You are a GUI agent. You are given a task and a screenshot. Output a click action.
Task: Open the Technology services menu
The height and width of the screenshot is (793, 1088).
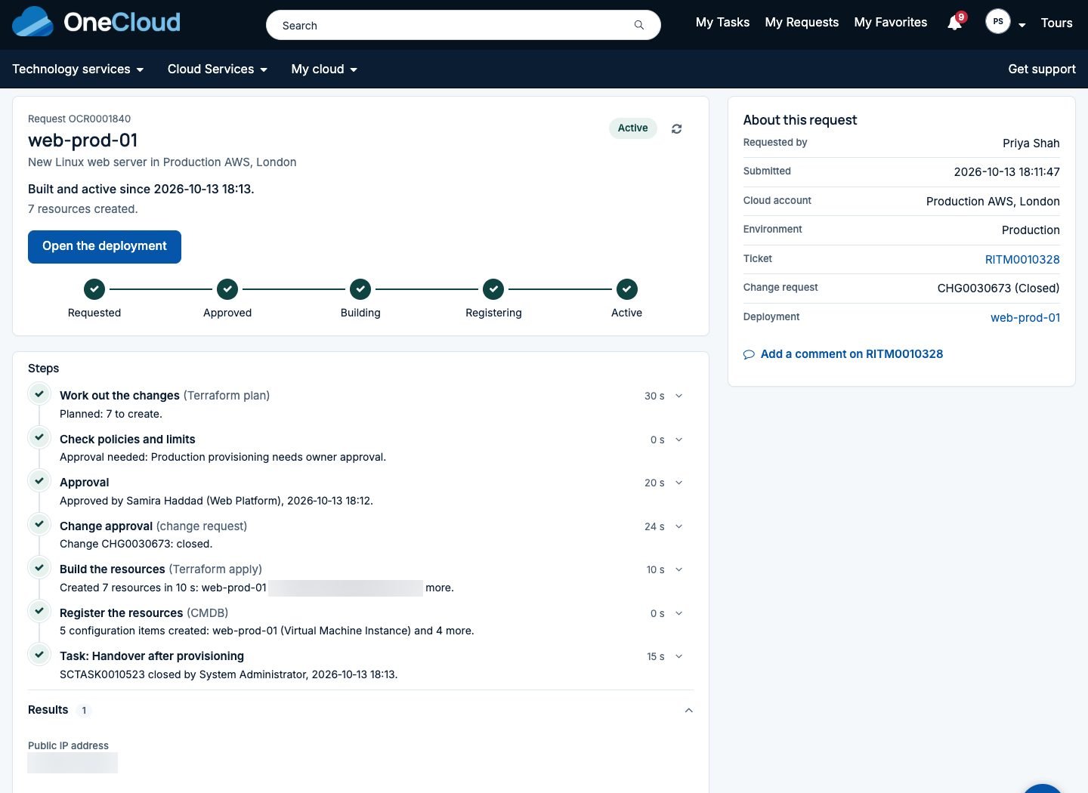click(x=78, y=69)
